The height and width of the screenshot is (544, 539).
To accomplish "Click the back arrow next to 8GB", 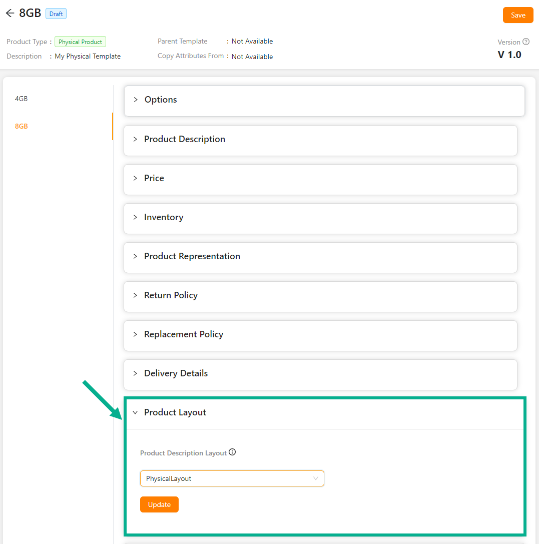I will click(x=10, y=14).
